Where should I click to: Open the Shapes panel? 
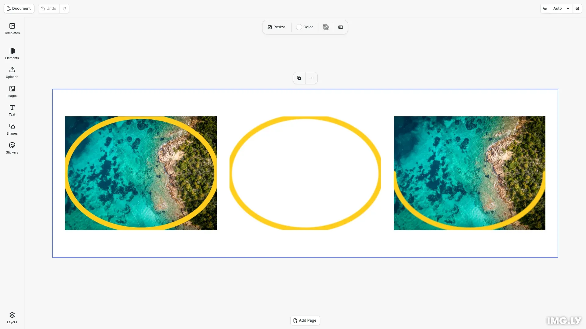coord(12,129)
